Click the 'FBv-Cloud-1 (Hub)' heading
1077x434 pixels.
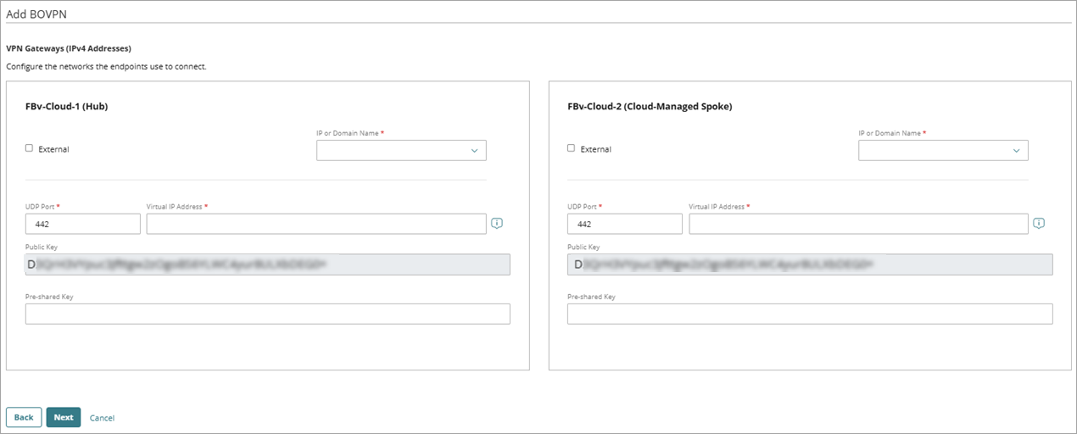67,107
